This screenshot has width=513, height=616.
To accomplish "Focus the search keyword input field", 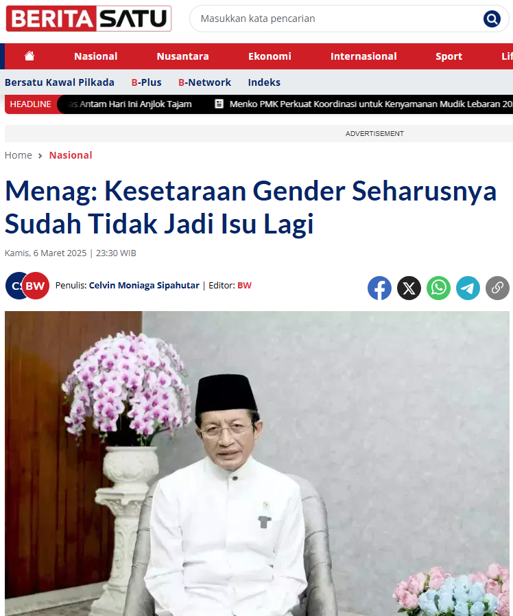I will coord(337,19).
